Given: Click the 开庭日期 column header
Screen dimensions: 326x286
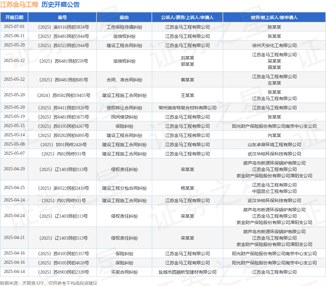Looking at the screenshot, I should pyautogui.click(x=14, y=17).
